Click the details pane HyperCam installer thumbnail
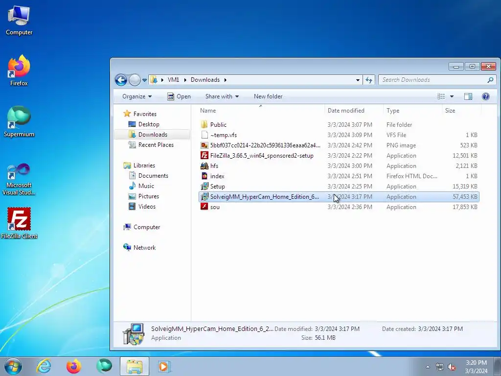 [x=134, y=334]
